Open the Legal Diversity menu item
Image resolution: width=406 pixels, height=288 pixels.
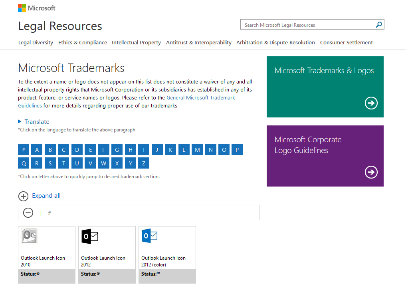pos(36,42)
